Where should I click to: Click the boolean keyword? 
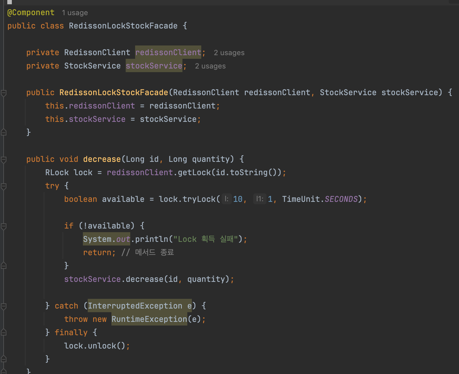tap(80, 199)
